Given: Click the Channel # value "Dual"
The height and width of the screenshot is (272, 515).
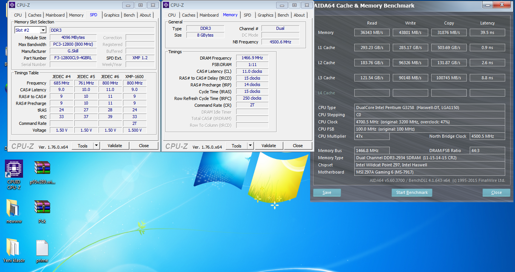Looking at the screenshot, I should (x=280, y=28).
